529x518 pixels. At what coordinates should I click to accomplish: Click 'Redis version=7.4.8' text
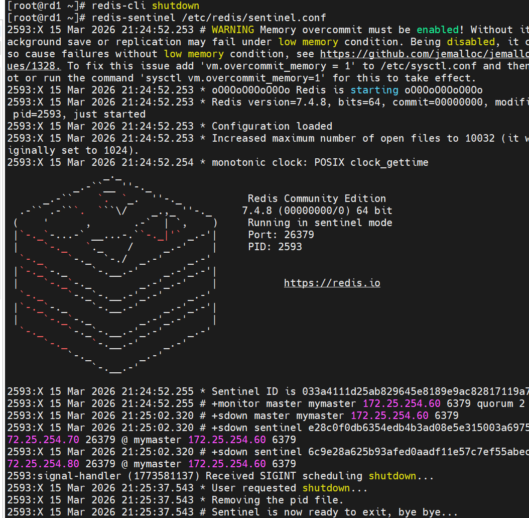tap(269, 102)
